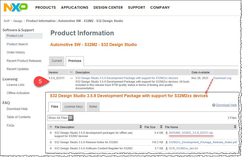Open the Download Log link

[x=222, y=78]
